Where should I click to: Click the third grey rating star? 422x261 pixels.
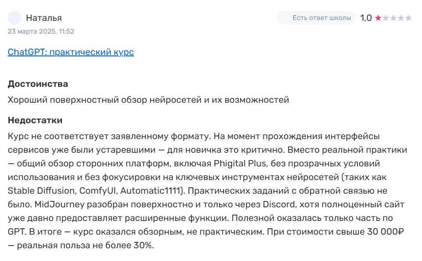[393, 18]
